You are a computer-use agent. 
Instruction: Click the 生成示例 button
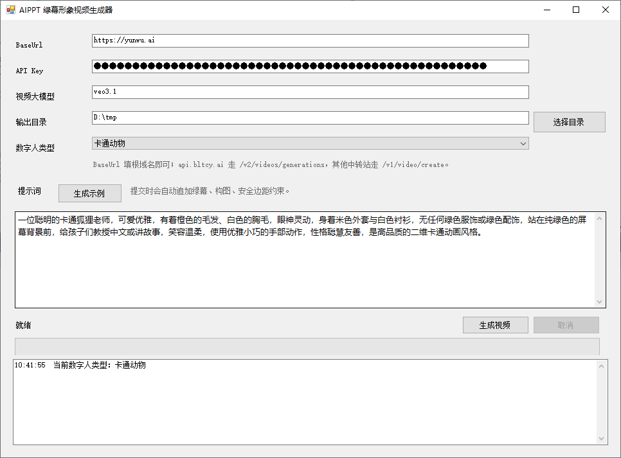tap(90, 193)
